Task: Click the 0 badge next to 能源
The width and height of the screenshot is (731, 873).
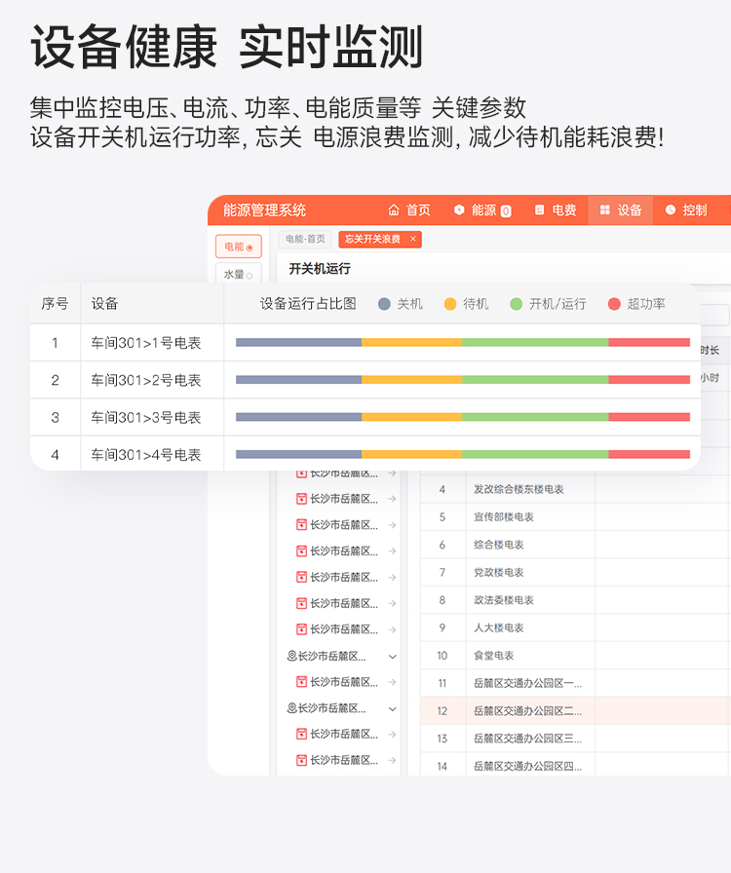Action: click(505, 211)
